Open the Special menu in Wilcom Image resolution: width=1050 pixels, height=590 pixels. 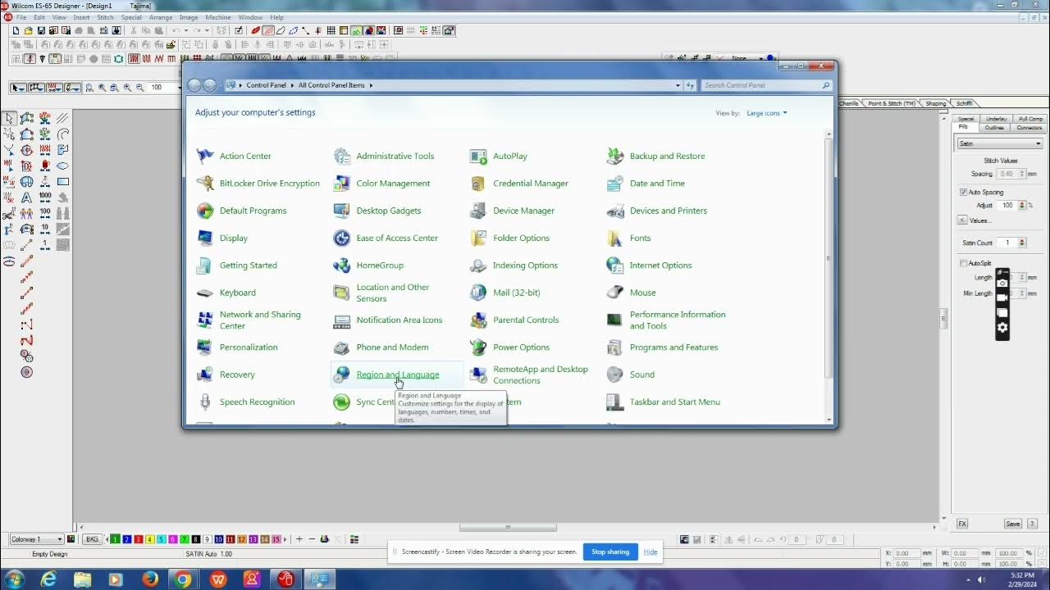pyautogui.click(x=131, y=17)
